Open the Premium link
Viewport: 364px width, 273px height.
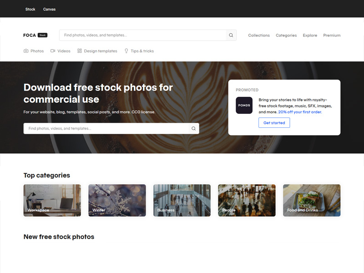[332, 35]
